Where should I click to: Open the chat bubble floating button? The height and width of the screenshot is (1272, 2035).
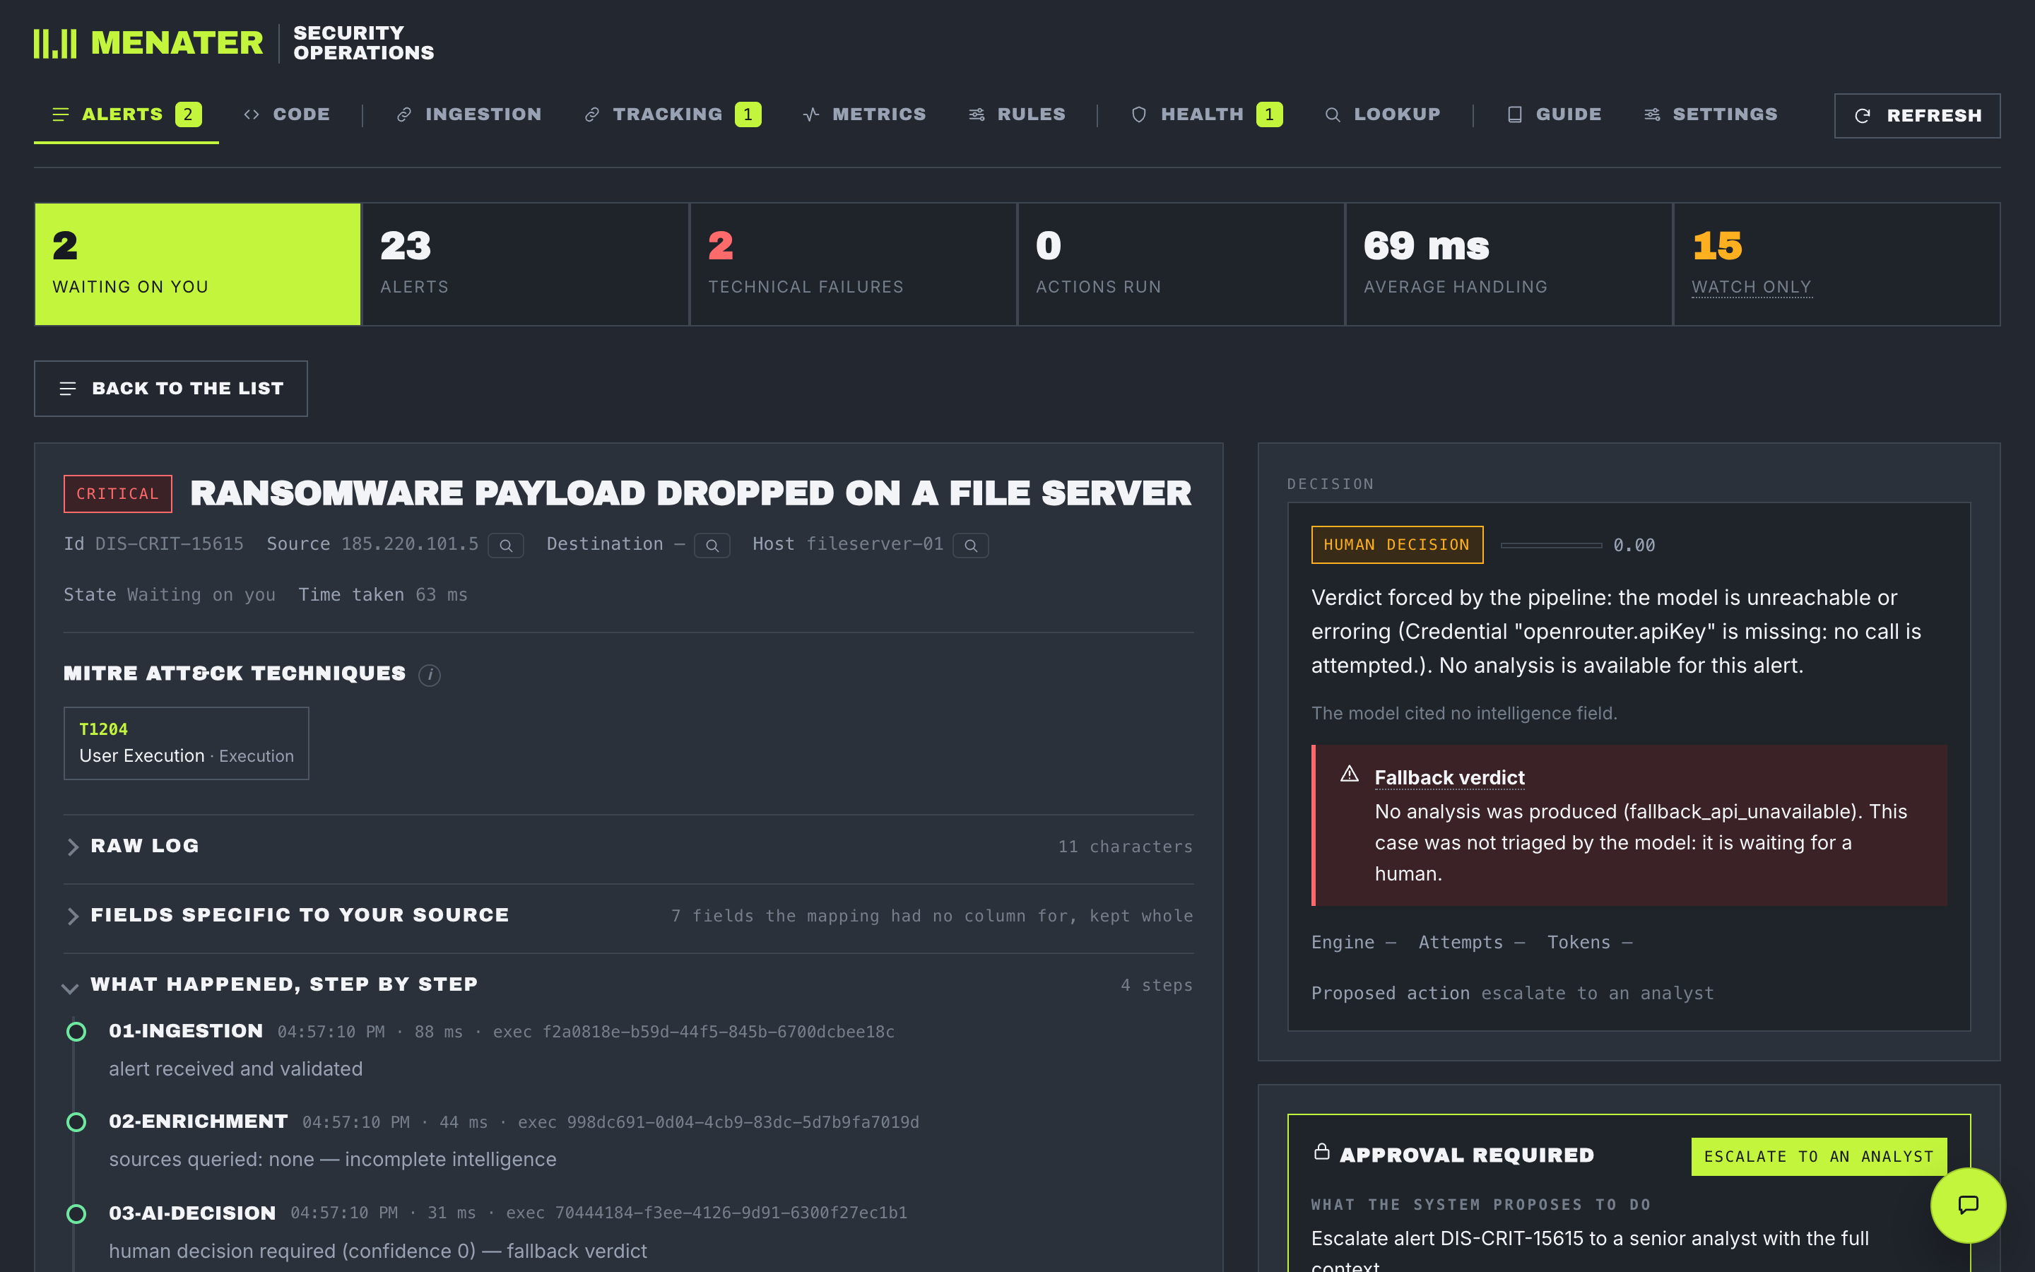click(x=1968, y=1205)
